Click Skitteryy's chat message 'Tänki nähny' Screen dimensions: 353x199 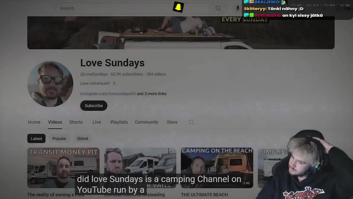(285, 9)
